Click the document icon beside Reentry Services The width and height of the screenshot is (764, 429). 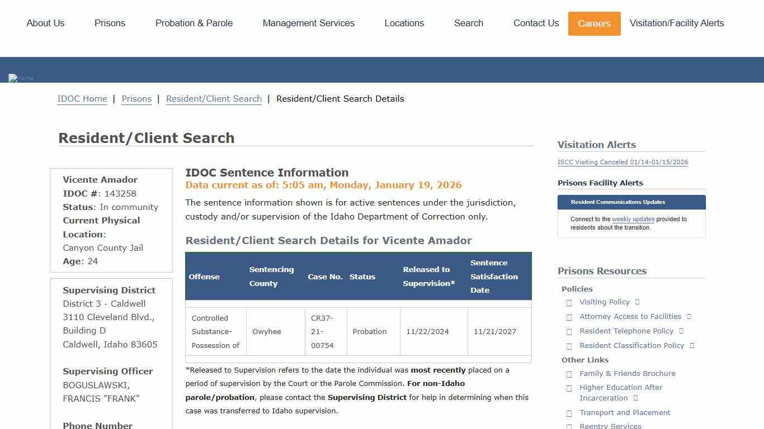569,426
